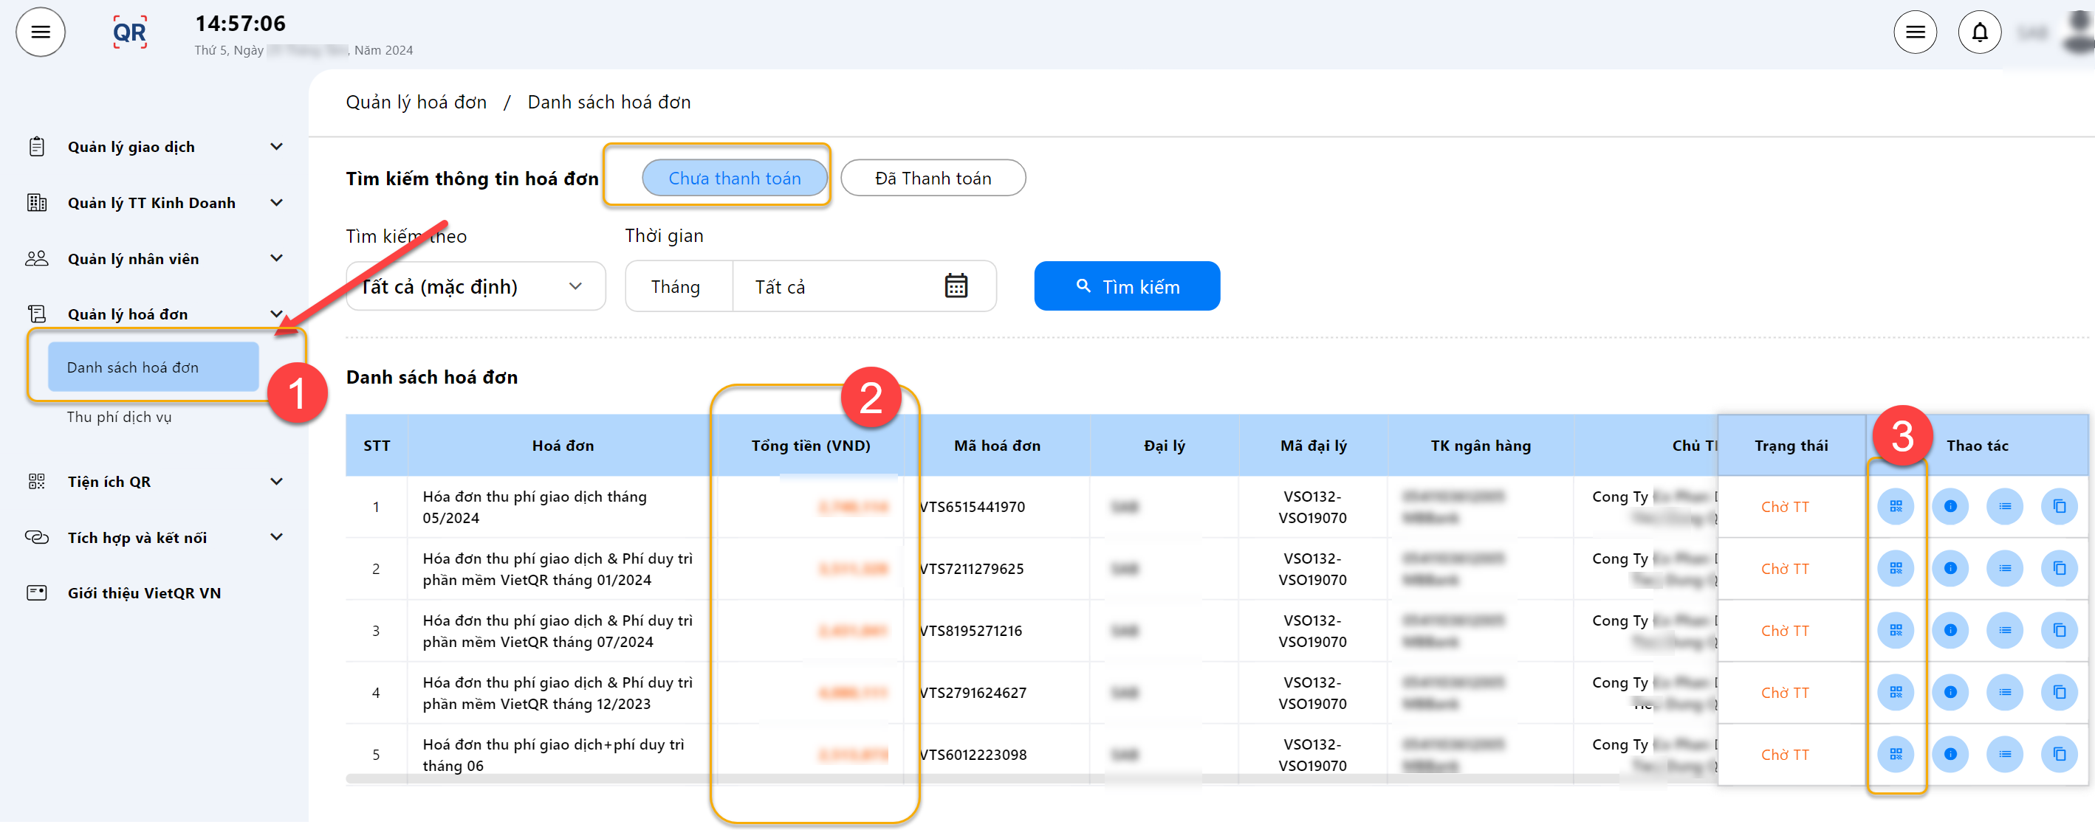2095x830 pixels.
Task: Click the Tìm kiếm search button
Action: click(x=1126, y=287)
